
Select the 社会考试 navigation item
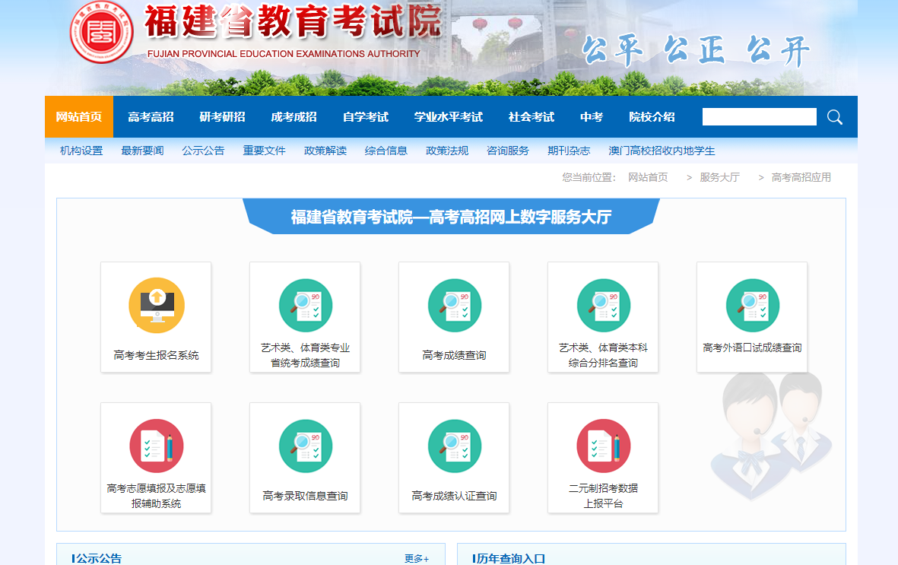532,117
